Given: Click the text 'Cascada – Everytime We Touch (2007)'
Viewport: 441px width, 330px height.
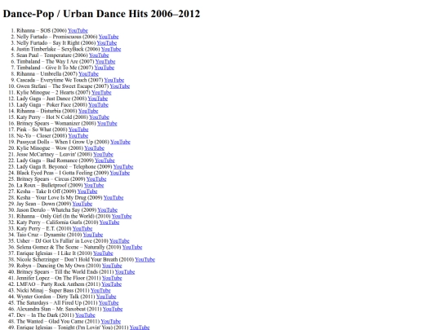Looking at the screenshot, I should [x=60, y=80].
